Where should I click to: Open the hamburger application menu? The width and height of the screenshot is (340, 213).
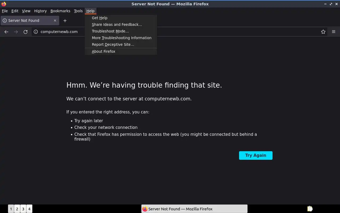(x=334, y=32)
